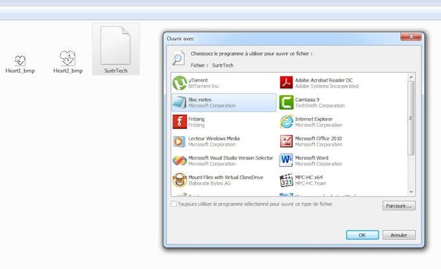
Task: Pick the Fritzing application icon
Action: pyautogui.click(x=180, y=122)
